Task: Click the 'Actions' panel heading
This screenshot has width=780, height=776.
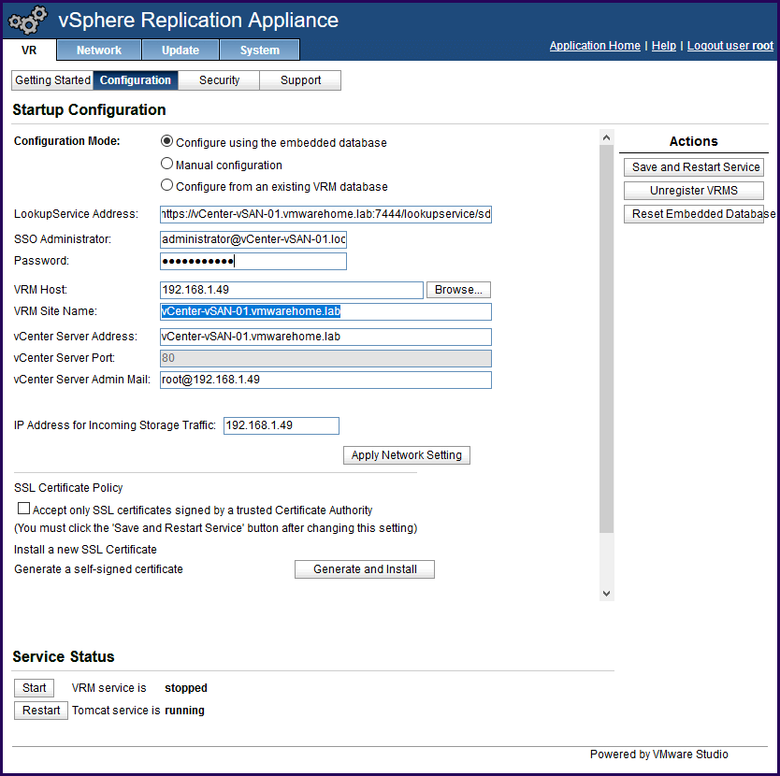Action: point(693,141)
